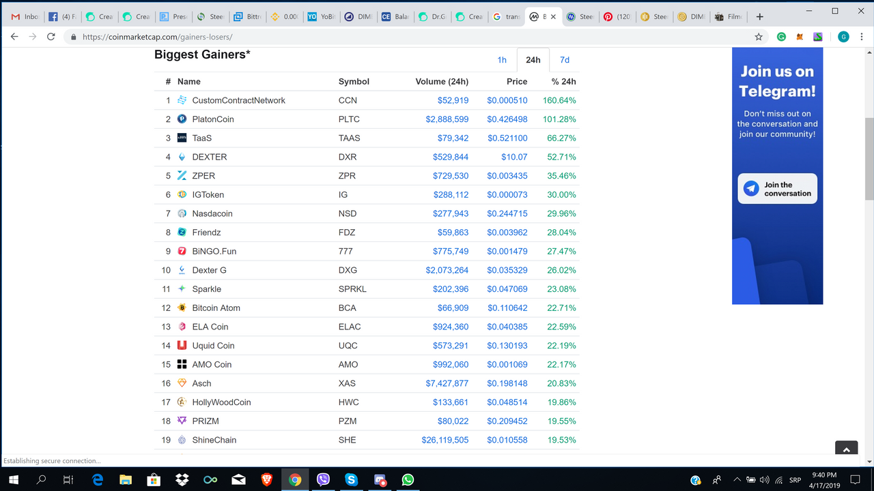This screenshot has width=874, height=491.
Task: Sort table by Volume (24h) header
Action: click(442, 81)
